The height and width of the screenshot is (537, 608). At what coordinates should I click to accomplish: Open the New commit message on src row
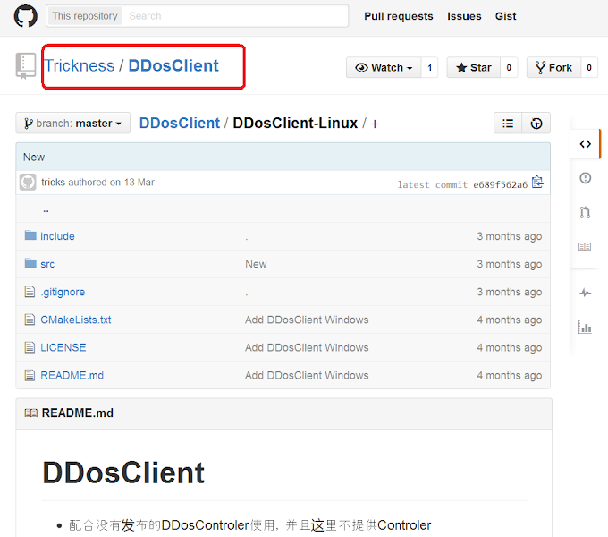pos(256,264)
